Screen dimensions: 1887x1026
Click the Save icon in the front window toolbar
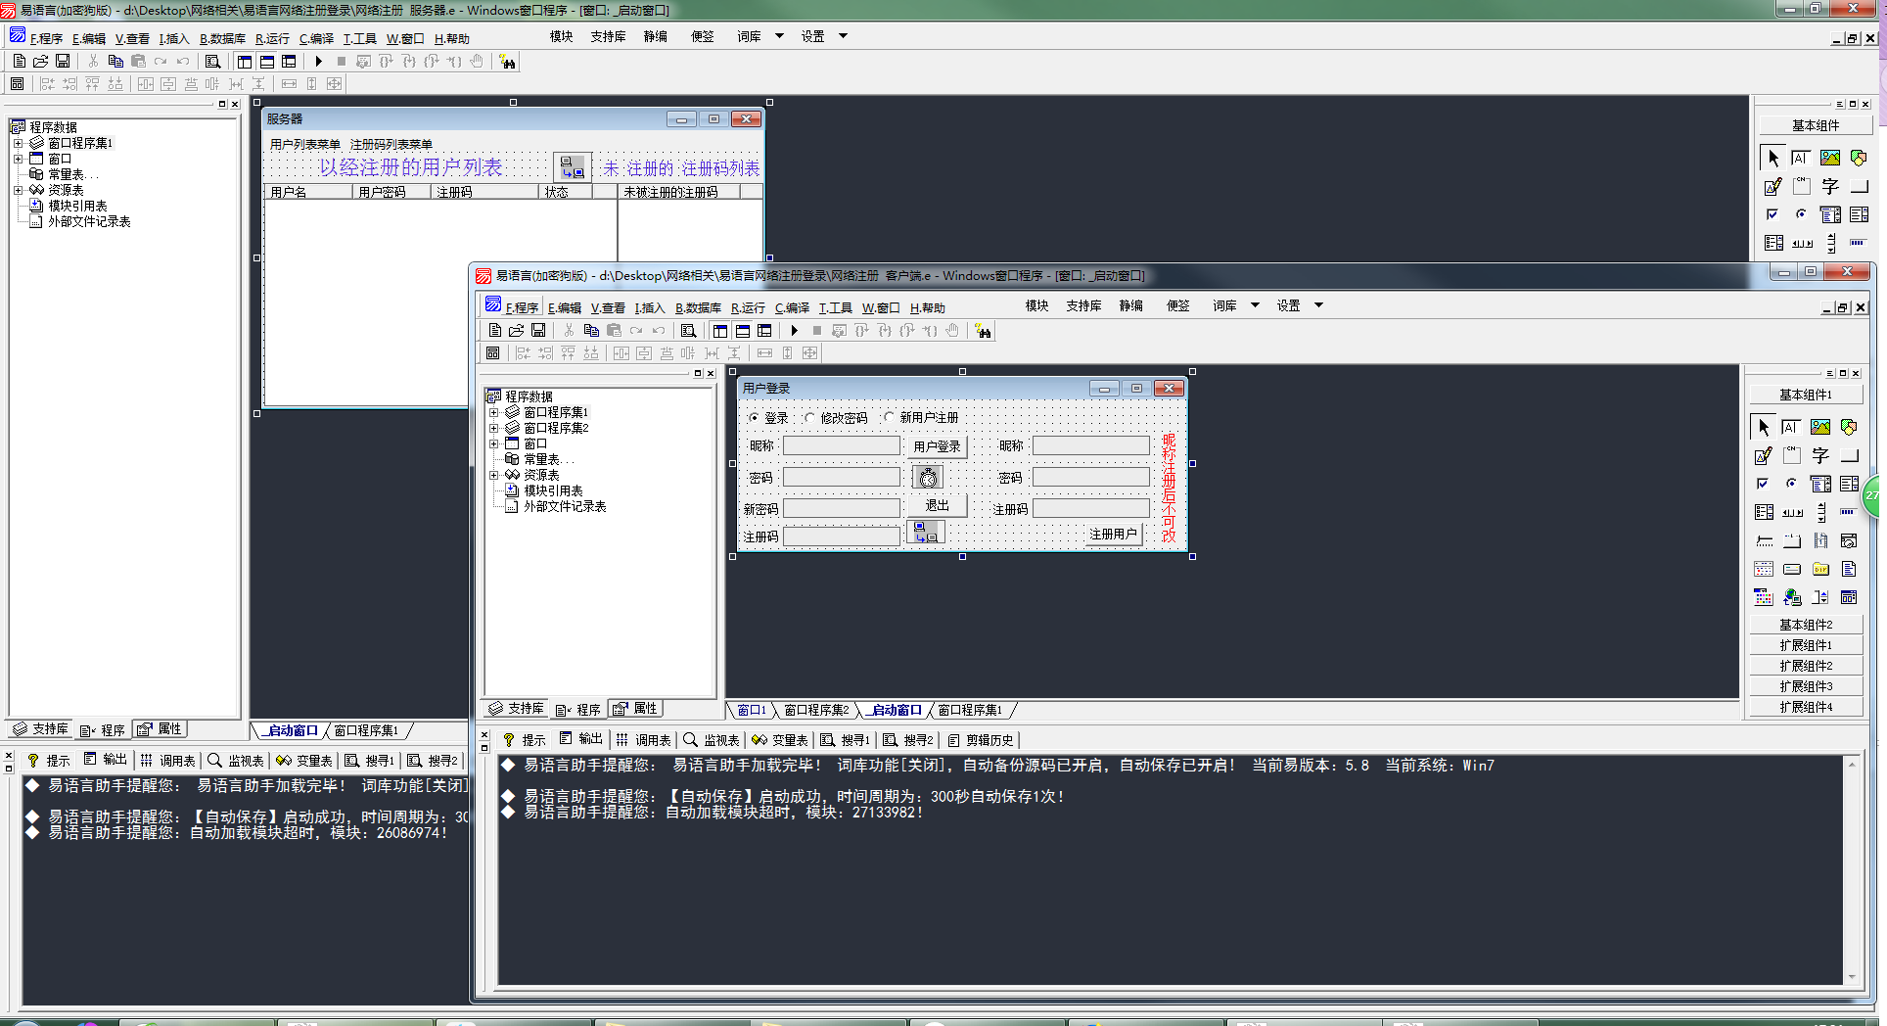[x=538, y=331]
